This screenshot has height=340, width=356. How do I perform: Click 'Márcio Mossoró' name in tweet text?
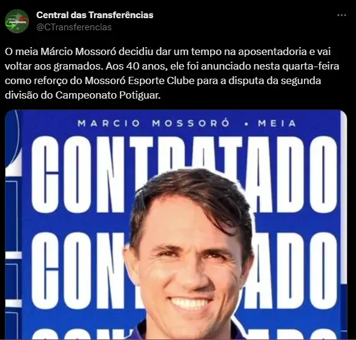click(x=78, y=51)
